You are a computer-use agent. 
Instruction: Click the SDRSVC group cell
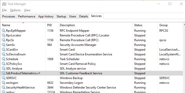tap(164, 78)
